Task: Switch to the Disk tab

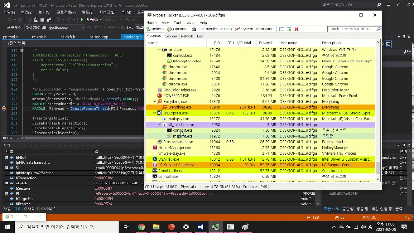Action: (200, 36)
